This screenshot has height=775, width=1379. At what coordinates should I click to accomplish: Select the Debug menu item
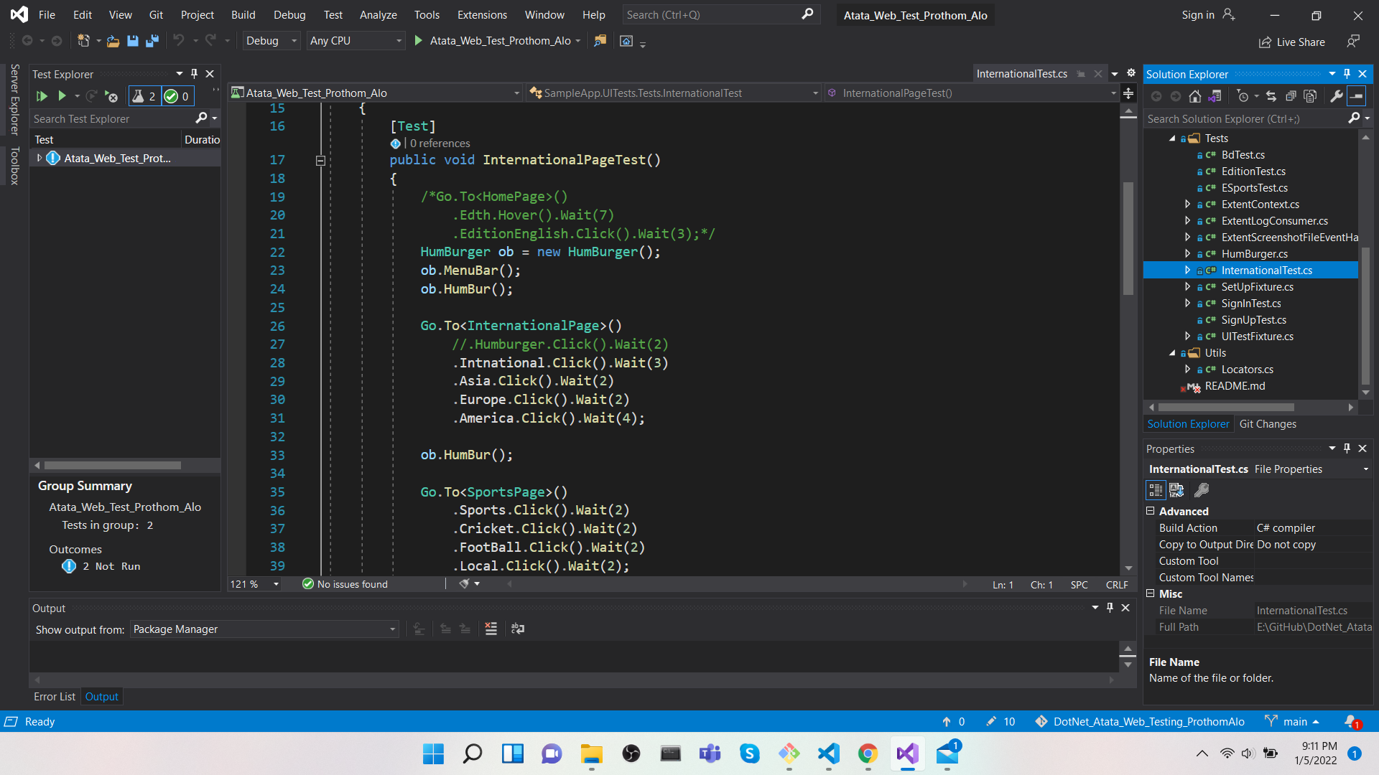click(x=289, y=14)
